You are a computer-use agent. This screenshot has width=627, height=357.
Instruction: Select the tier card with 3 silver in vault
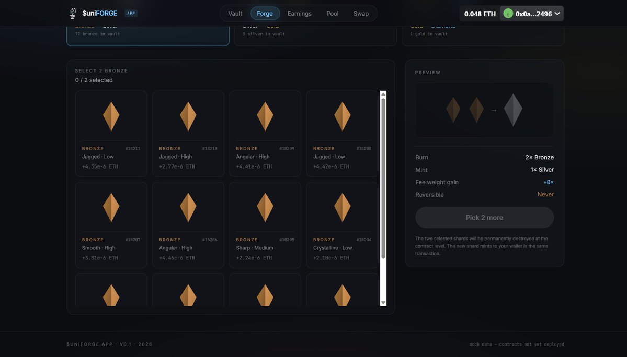pos(315,36)
